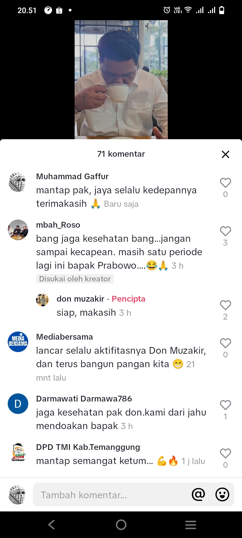Like mbah_Roso's comment with heart icon
Screen dimensions: 242x538
[225, 231]
